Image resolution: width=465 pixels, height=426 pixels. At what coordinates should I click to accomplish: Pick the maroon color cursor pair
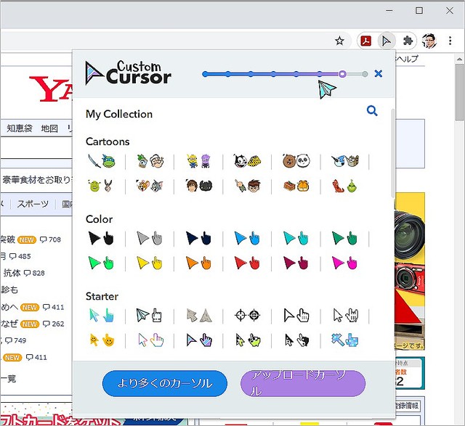tap(296, 263)
